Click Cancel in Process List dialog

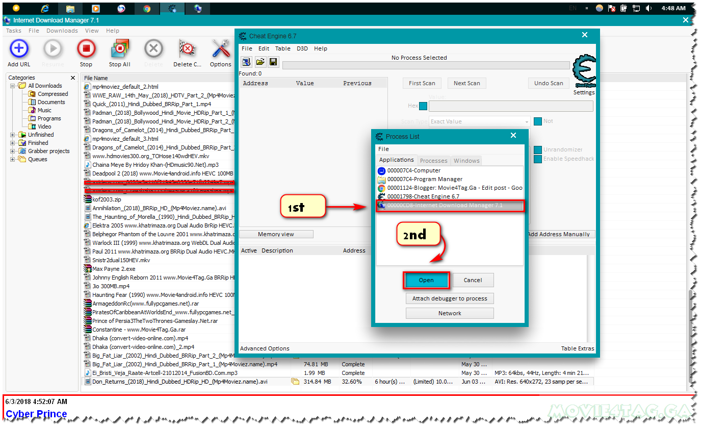coord(473,280)
